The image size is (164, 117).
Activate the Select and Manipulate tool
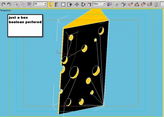117,5
